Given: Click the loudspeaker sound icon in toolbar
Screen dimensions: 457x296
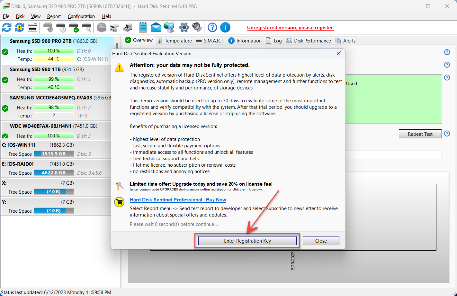Looking at the screenshot, I should coord(197,27).
